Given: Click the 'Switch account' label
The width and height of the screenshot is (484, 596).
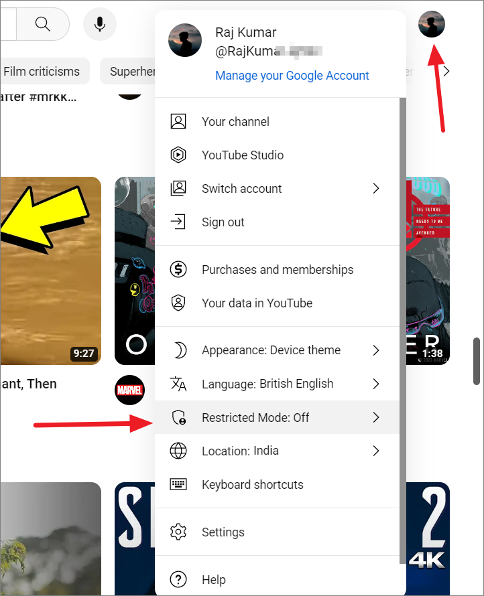Looking at the screenshot, I should coord(241,189).
